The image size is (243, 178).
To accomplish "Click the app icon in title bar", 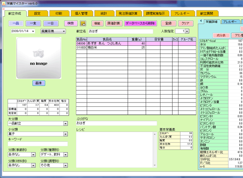I will (x=3, y=3).
